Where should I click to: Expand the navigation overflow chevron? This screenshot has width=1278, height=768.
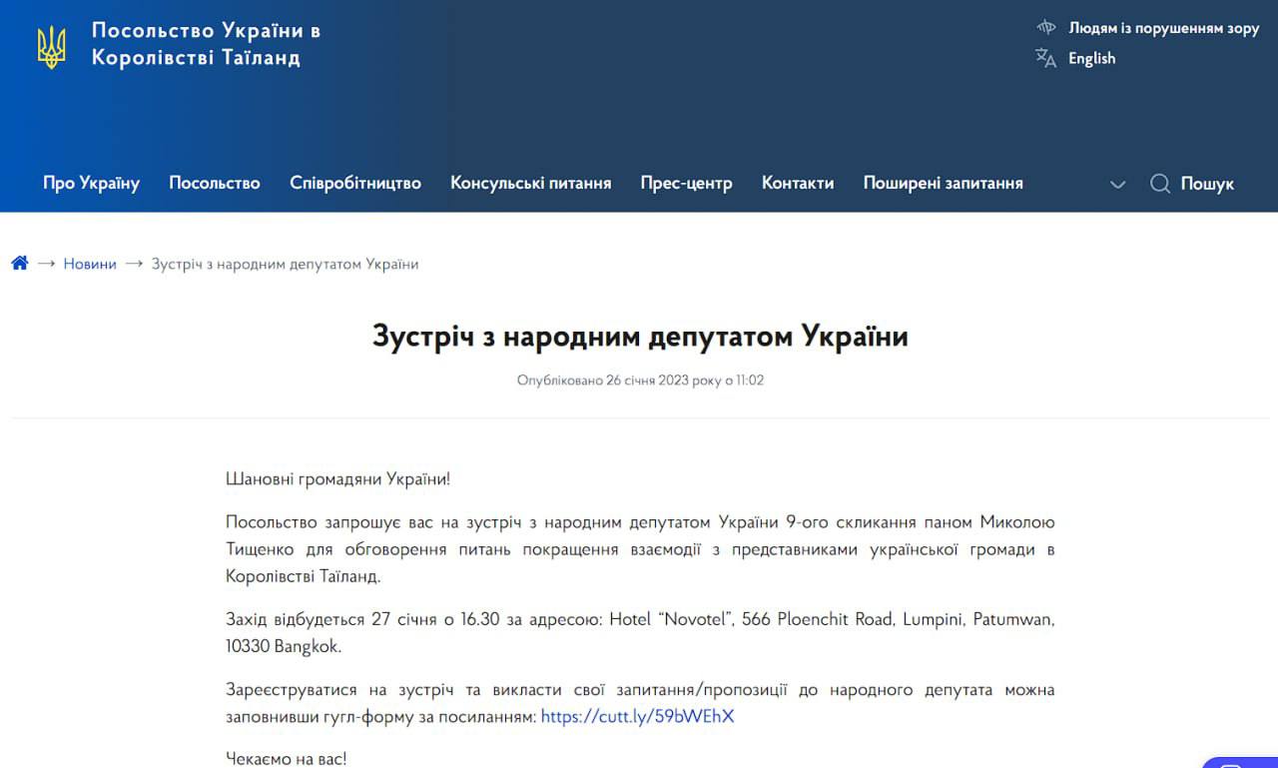1117,184
